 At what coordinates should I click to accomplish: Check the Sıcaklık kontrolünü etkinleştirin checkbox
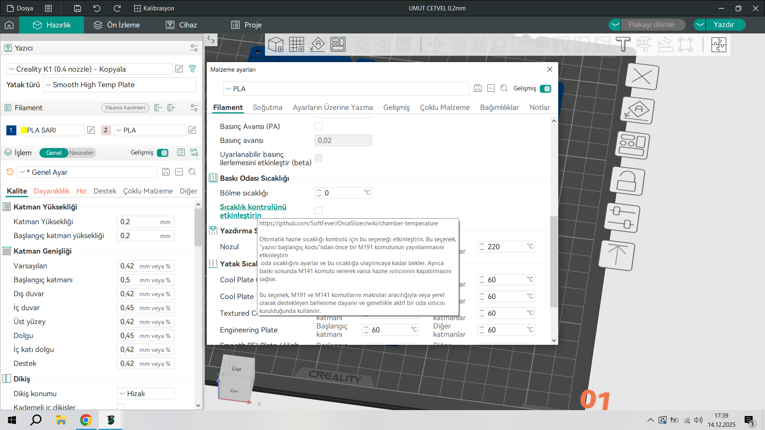(318, 210)
